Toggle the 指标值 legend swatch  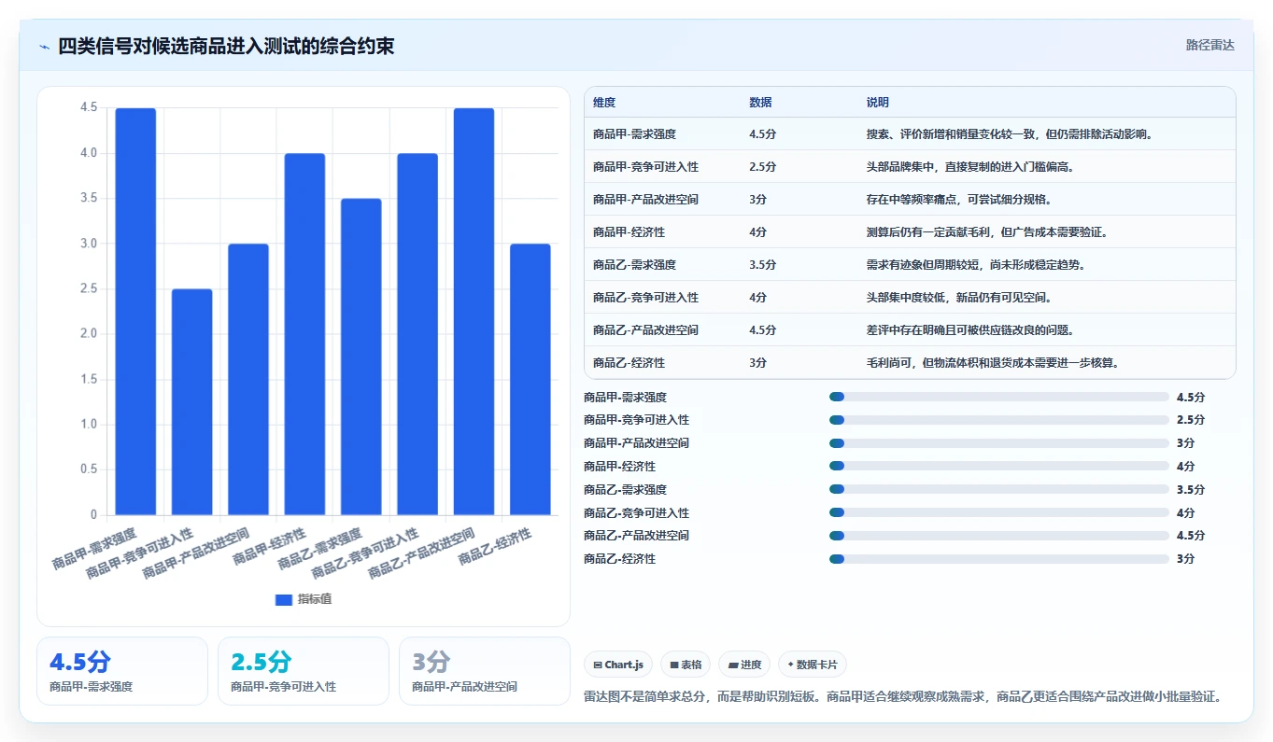(284, 599)
